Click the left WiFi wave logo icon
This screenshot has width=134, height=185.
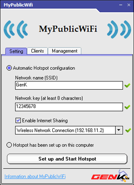pyautogui.click(x=16, y=29)
